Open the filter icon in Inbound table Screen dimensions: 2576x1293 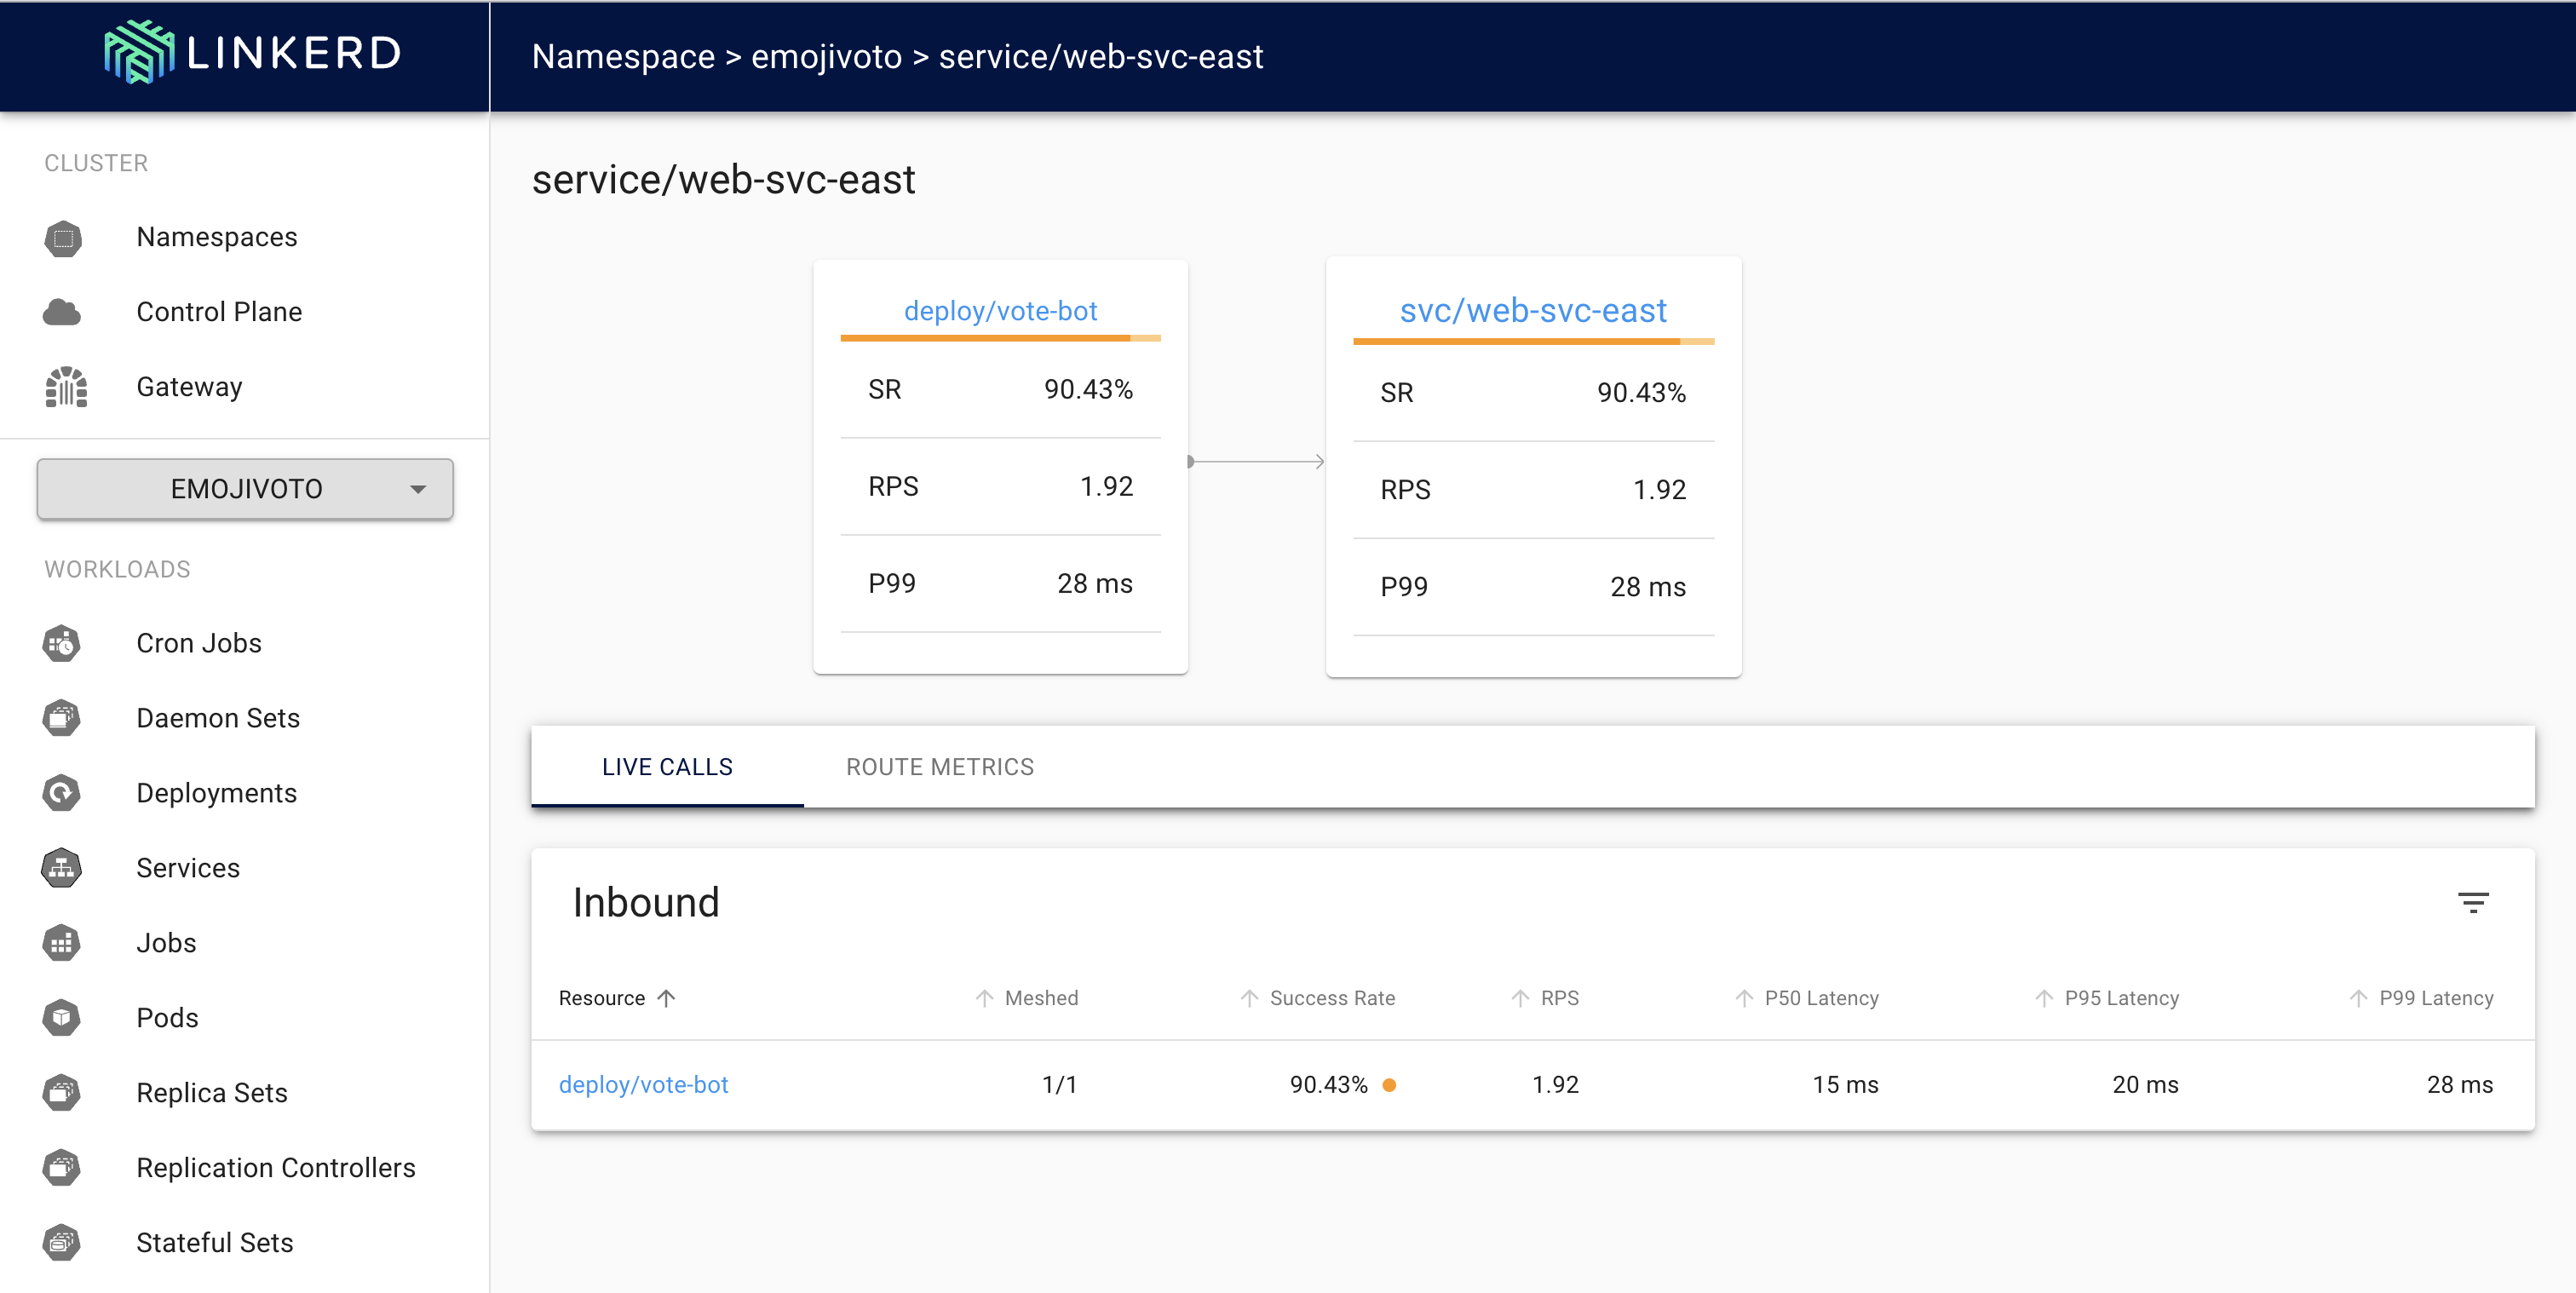tap(2472, 903)
